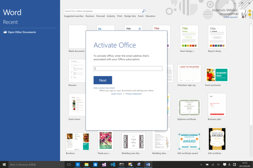Click the Next button
The image size is (253, 168).
[x=103, y=80]
